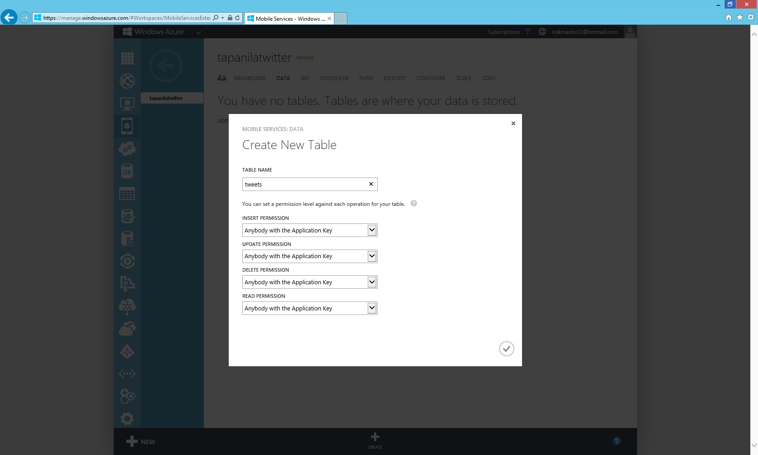Click the browser back button
The image size is (758, 455).
click(9, 18)
